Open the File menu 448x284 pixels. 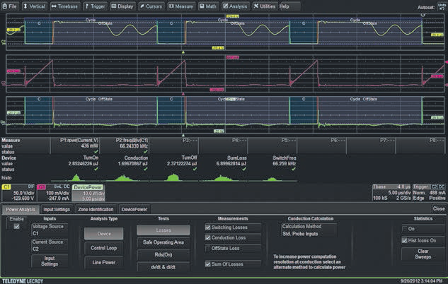(10, 6)
